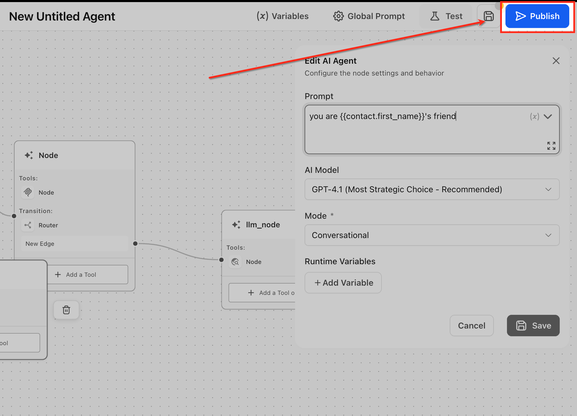Click the save floppy-disk icon in top toolbar

pyautogui.click(x=488, y=16)
